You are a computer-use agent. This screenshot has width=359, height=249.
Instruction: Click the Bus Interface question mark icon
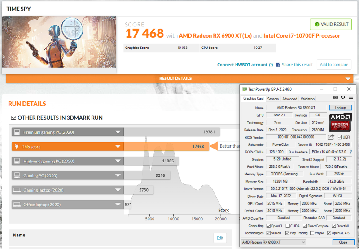point(351,152)
